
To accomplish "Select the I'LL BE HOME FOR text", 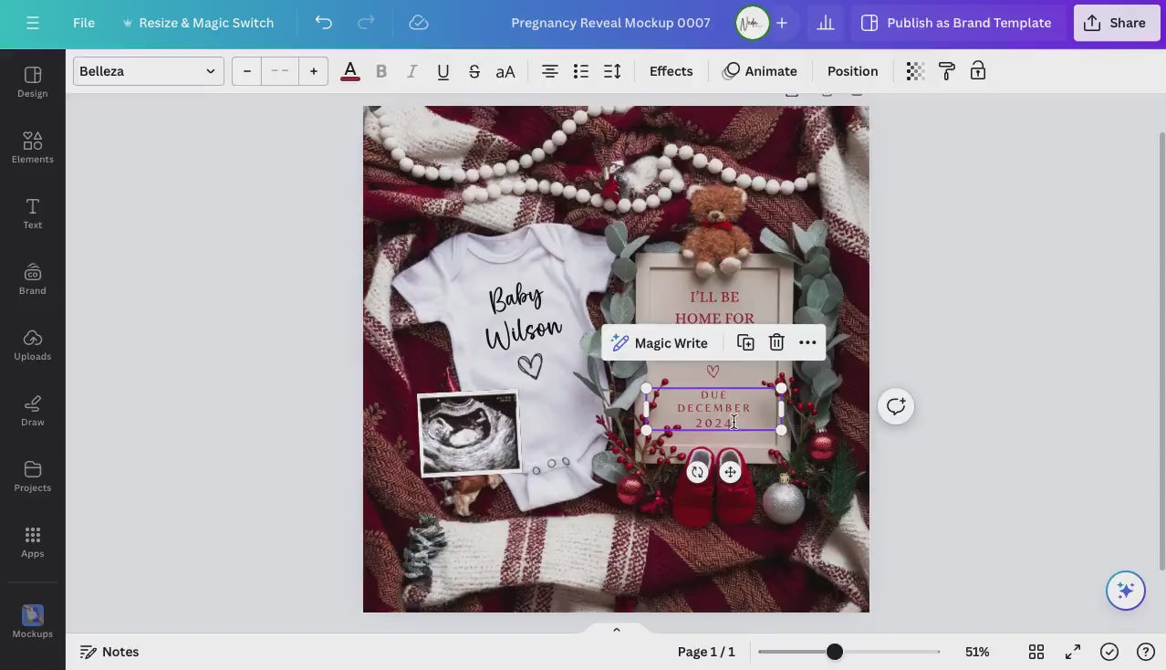I will pos(714,308).
